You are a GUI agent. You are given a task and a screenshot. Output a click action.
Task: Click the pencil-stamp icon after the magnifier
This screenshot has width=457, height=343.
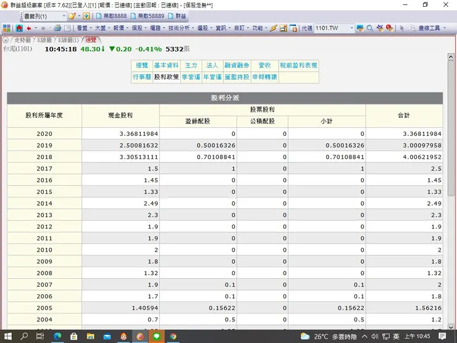(x=380, y=28)
